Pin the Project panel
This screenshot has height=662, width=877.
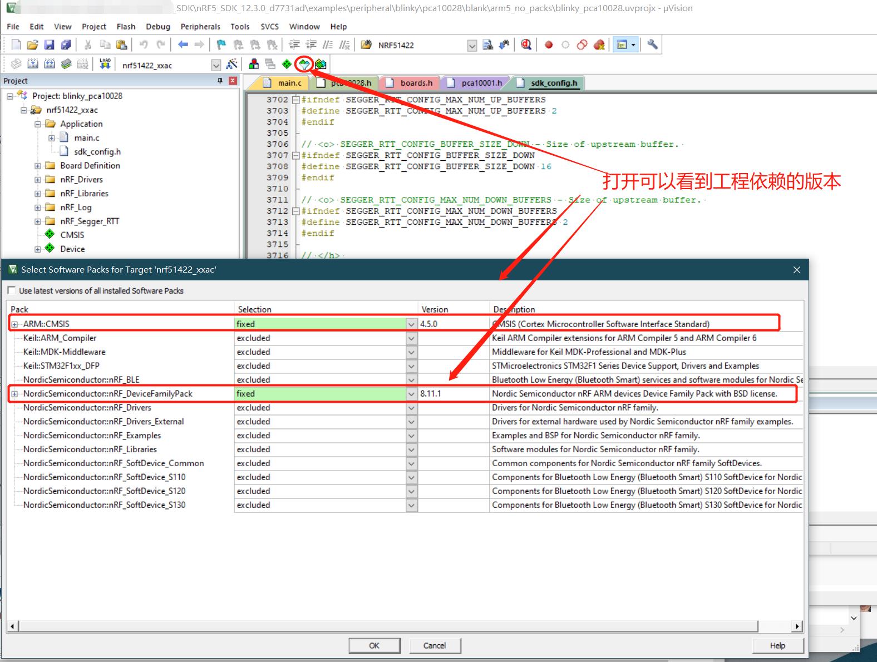tap(220, 81)
